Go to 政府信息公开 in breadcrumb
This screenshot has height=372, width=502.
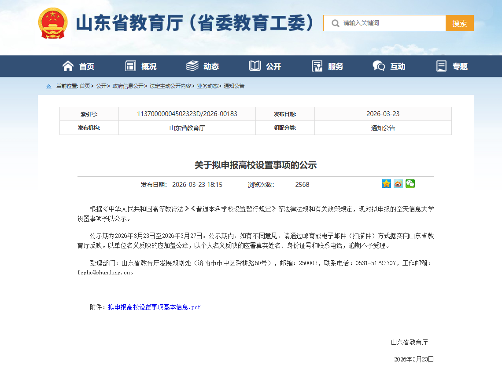[x=128, y=86]
